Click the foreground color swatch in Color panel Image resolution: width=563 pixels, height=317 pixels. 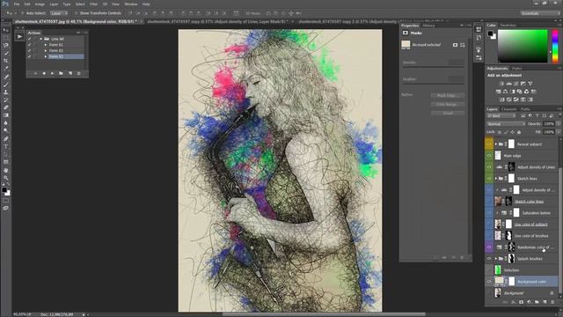click(x=490, y=33)
